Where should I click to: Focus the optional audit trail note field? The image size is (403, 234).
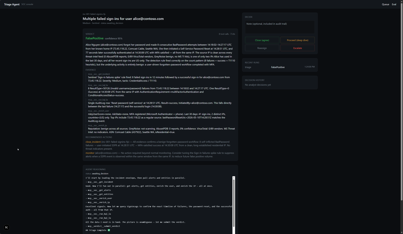pos(280,27)
